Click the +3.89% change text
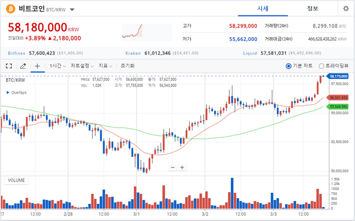The width and height of the screenshot is (355, 221). coord(35,38)
